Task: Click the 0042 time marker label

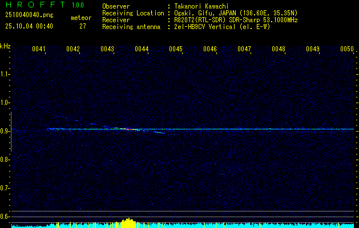Action: click(73, 49)
